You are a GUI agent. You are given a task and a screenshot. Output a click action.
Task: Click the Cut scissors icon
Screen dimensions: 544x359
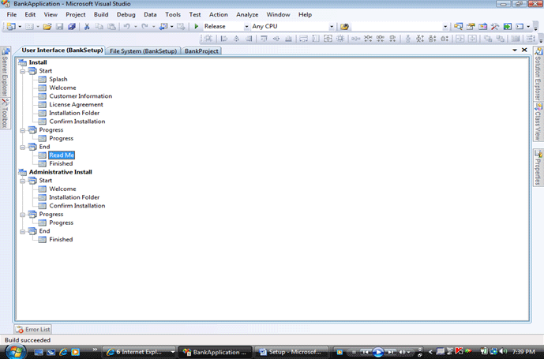[87, 26]
